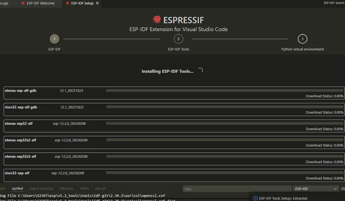Screen dimensions: 345x201
Task: Click the xtensa-esp32s2-elf tool name
Action: pos(21,140)
